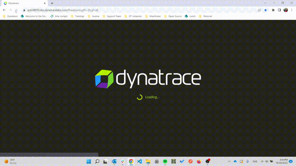
Task: Click the bookmark star icon in address bar
Action: (265, 10)
